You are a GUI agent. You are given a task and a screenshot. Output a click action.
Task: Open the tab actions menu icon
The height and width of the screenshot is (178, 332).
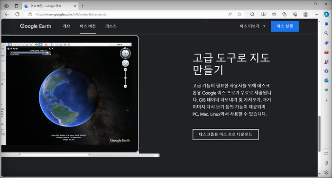click(x=16, y=6)
